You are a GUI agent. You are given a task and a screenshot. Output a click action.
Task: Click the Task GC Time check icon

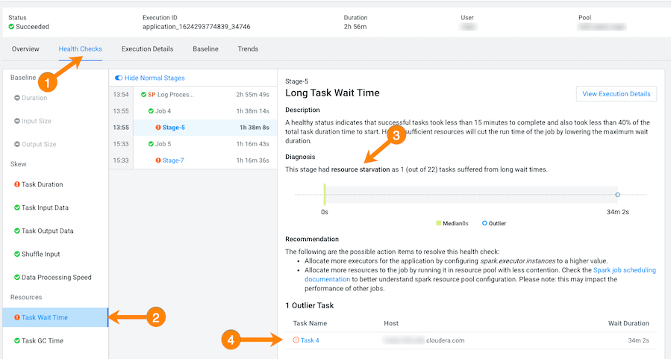click(17, 340)
